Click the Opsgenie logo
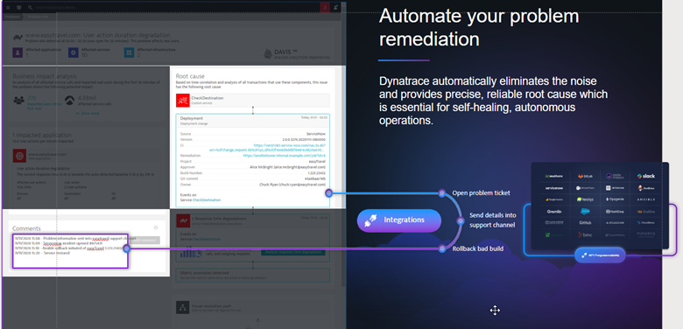This screenshot has height=329, width=683. (x=614, y=199)
